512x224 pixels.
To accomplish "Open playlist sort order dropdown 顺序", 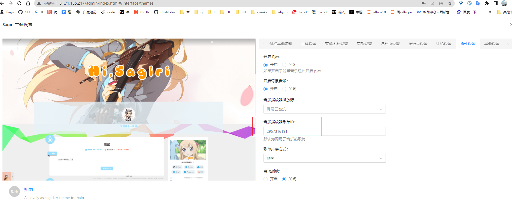I will (325, 158).
